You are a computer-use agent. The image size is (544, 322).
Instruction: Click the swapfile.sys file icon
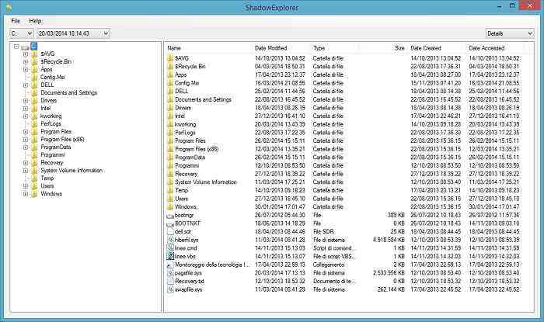tap(170, 289)
